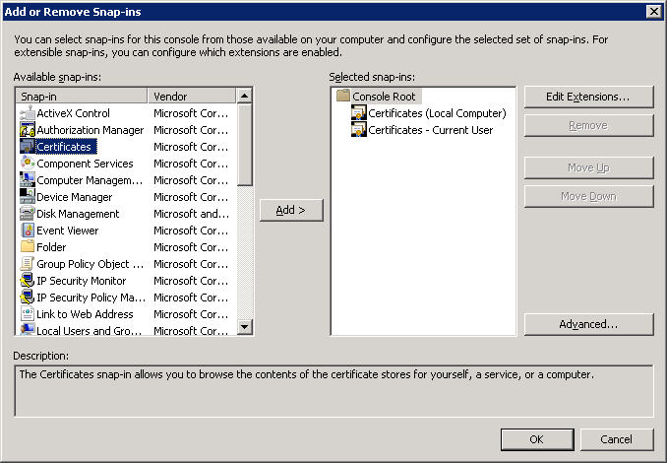
Task: Select the Component Services icon
Action: pos(28,164)
